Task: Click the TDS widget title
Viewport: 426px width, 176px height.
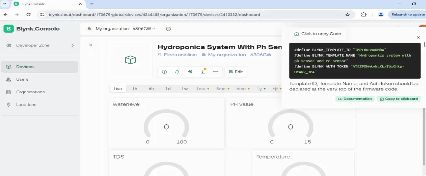Action: pyautogui.click(x=119, y=157)
